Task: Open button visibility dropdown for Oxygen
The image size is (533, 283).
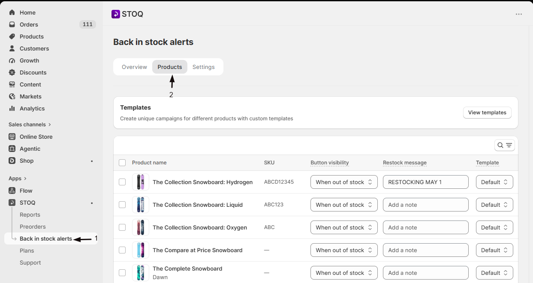Action: pos(344,227)
